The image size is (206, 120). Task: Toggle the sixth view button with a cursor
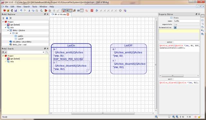click(82, 11)
